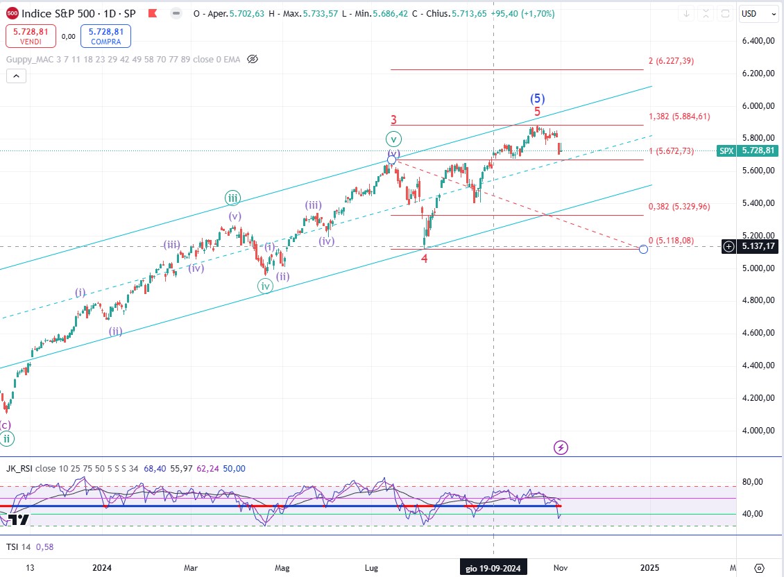Click the high value 5.733,57
Image resolution: width=784 pixels, height=577 pixels.
pyautogui.click(x=320, y=13)
